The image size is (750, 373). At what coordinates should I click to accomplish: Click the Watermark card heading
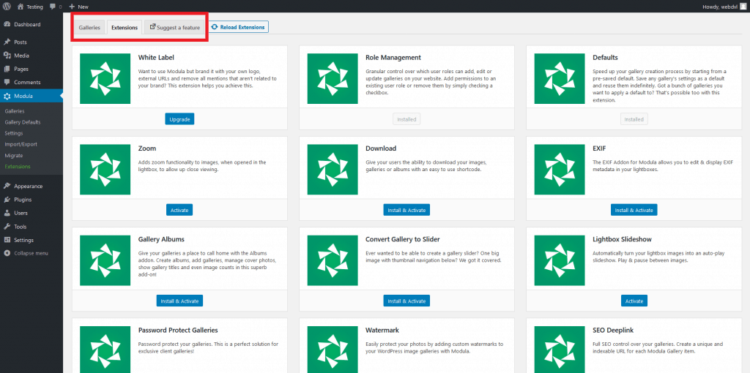tap(382, 331)
